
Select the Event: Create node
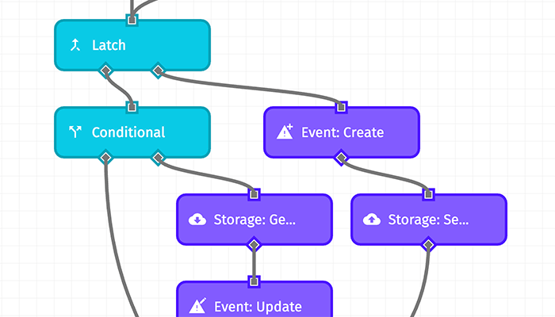[x=342, y=132]
